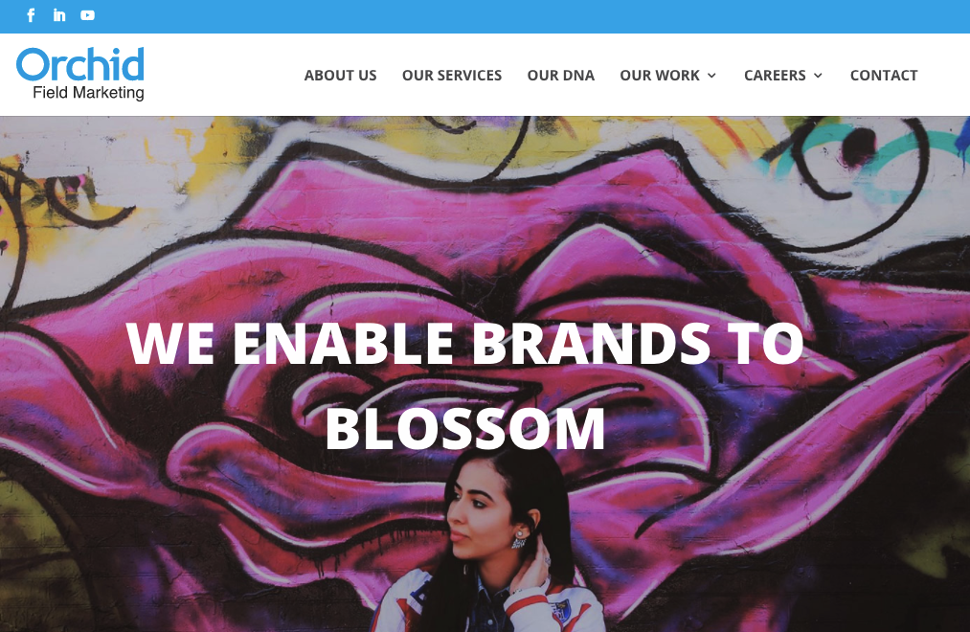
Task: Expand the Careers chevron arrow
Action: 818,76
